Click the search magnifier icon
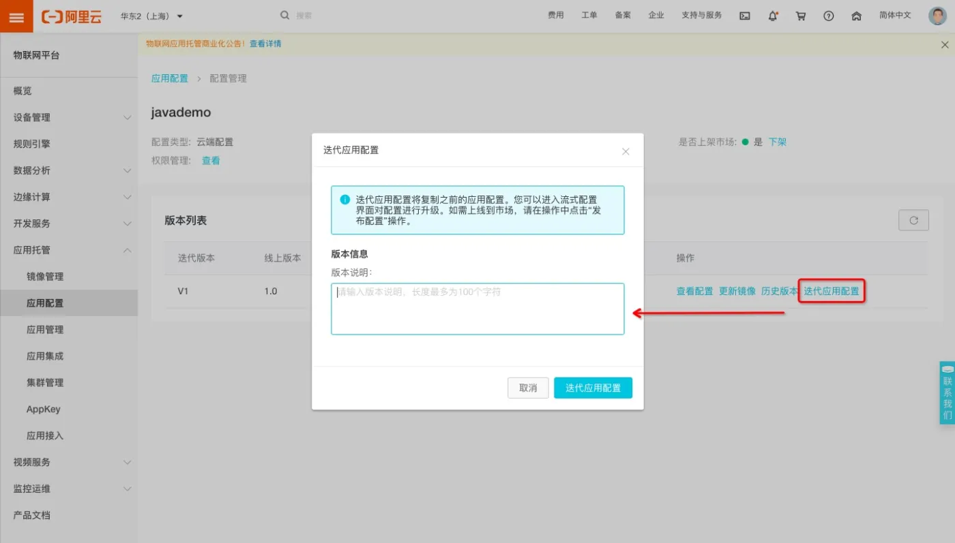 pos(285,15)
